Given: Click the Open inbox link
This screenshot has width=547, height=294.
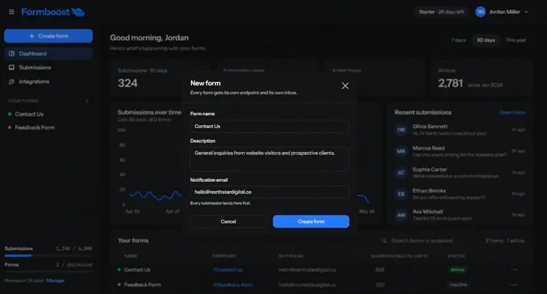Looking at the screenshot, I should click(512, 112).
